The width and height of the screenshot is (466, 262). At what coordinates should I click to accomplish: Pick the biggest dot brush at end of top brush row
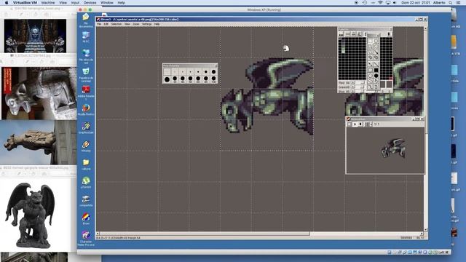coord(213,71)
